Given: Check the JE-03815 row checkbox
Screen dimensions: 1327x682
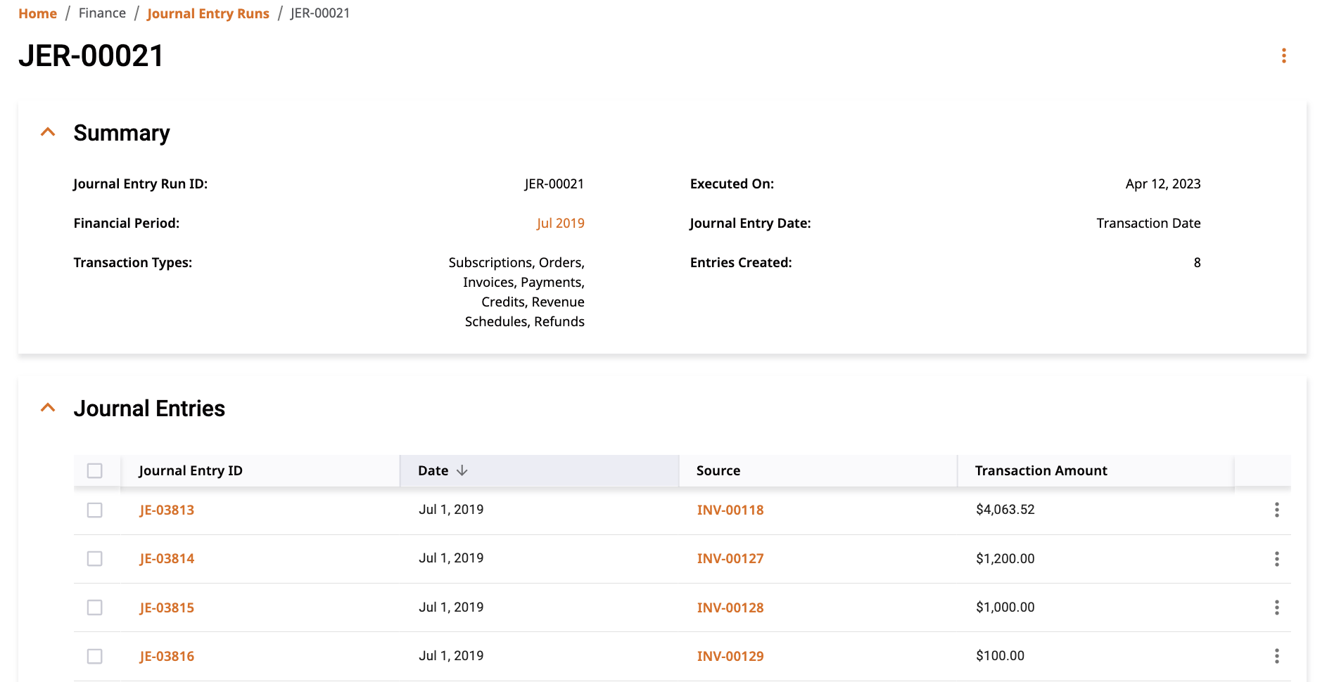Looking at the screenshot, I should click(x=95, y=607).
